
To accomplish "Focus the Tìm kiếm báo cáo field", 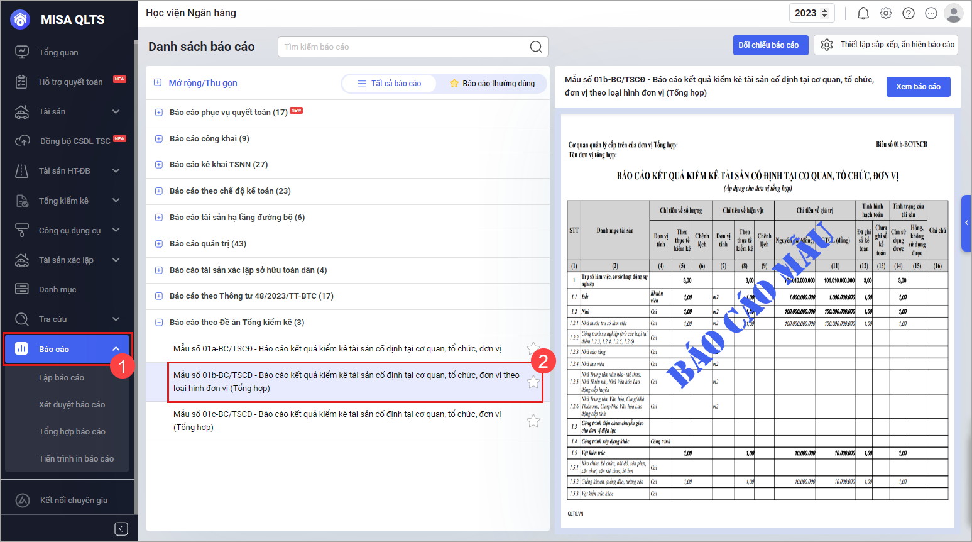I will 402,47.
